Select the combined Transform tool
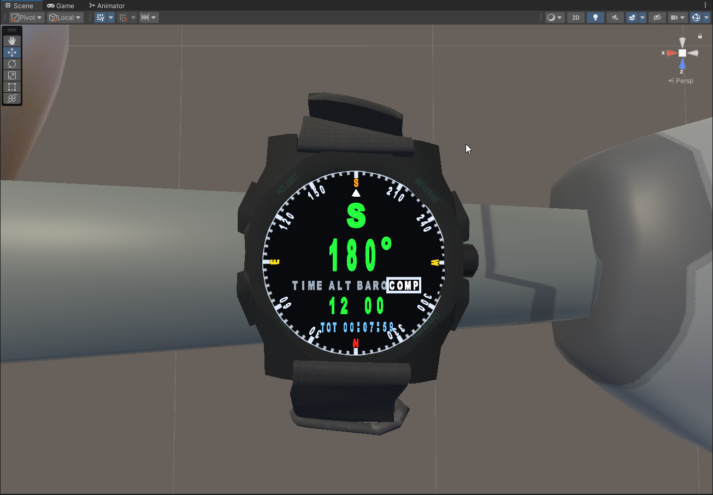 pos(12,98)
